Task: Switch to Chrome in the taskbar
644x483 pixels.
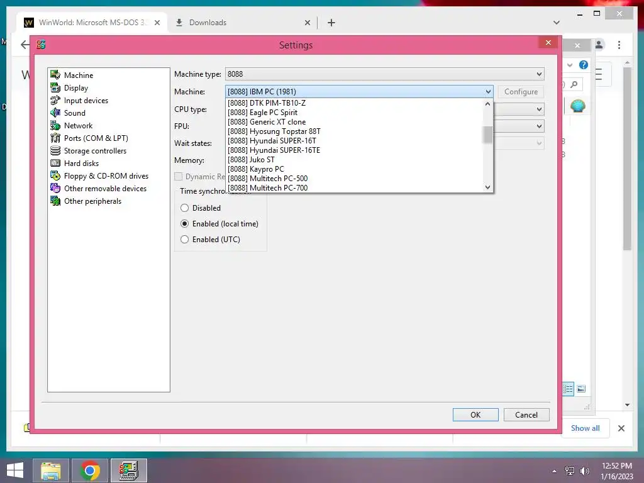Action: click(90, 470)
